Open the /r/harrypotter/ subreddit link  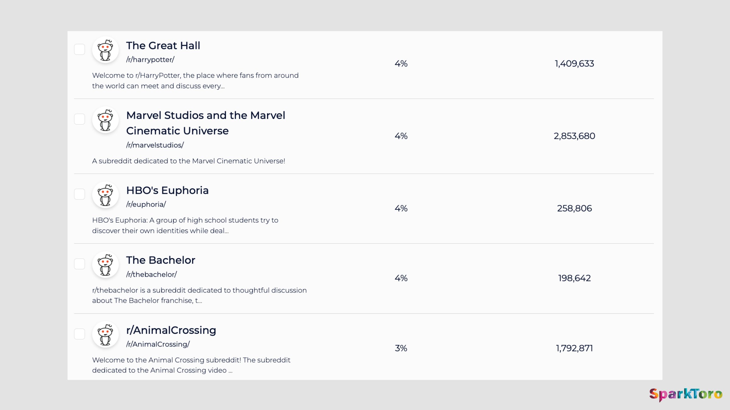[x=150, y=60]
